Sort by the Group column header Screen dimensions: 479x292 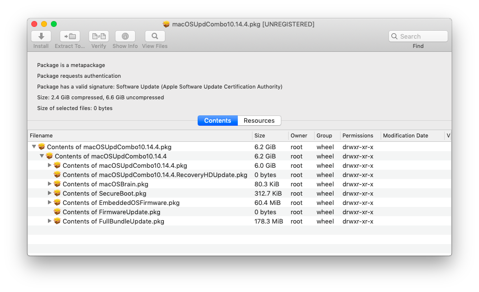(x=327, y=135)
